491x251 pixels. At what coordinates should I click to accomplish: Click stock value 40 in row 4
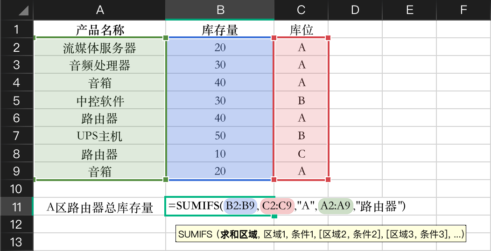click(x=220, y=83)
